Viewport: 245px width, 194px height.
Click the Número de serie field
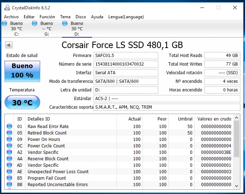tap(126, 64)
